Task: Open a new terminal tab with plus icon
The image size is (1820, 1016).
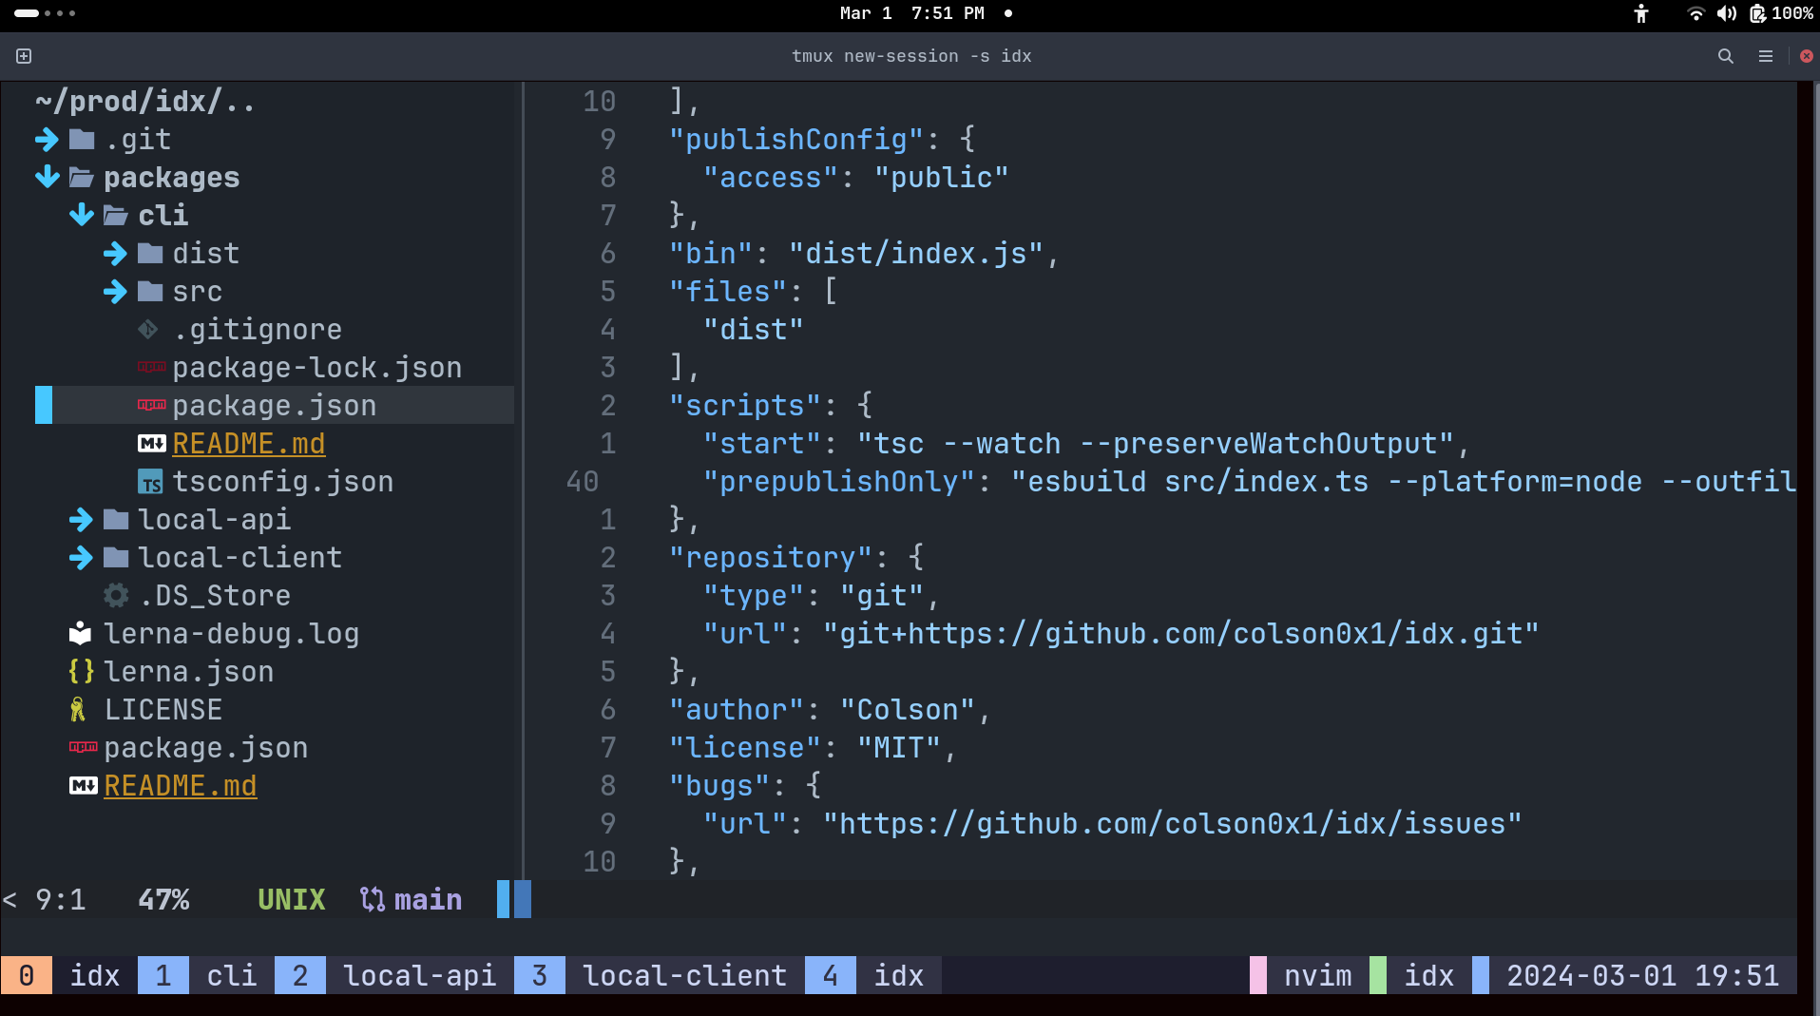Action: 24,56
